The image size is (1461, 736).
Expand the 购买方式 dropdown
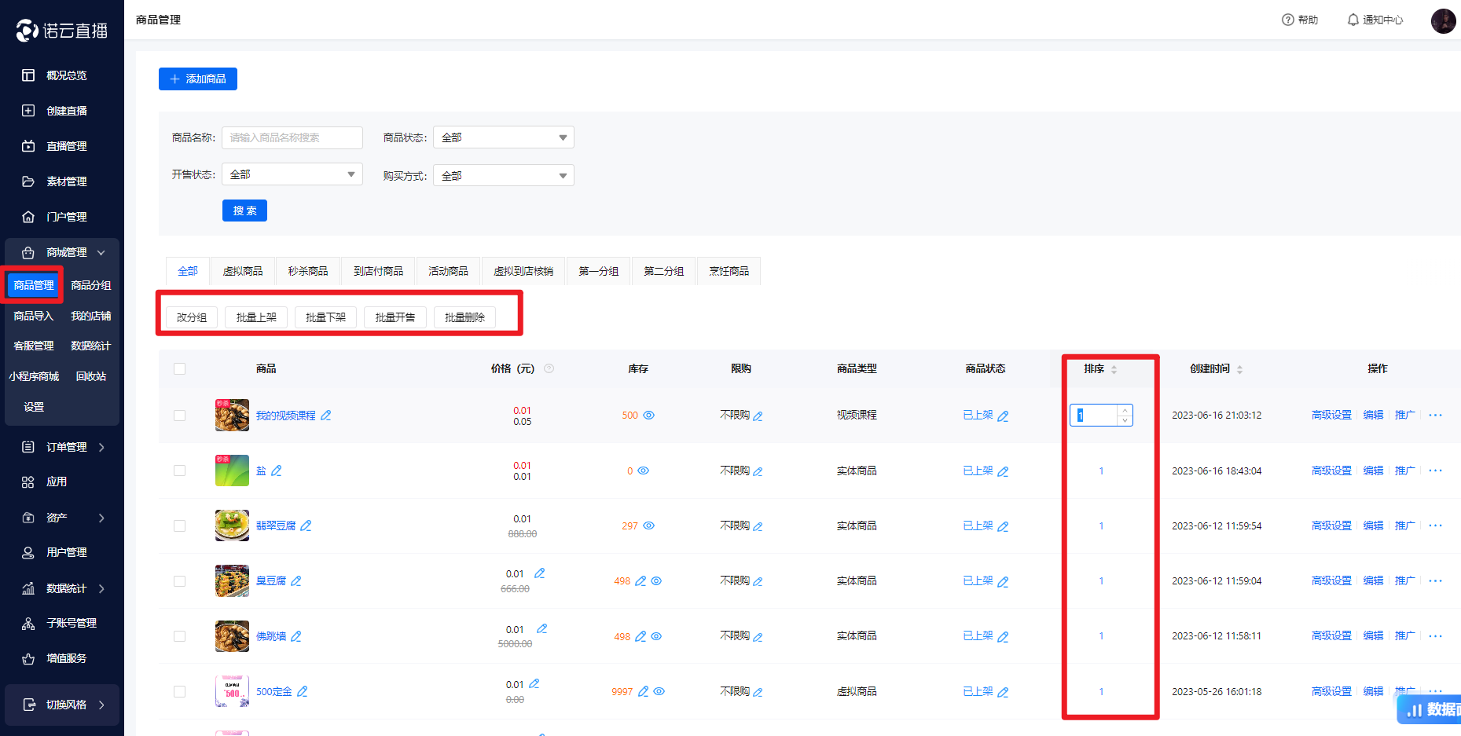[503, 176]
